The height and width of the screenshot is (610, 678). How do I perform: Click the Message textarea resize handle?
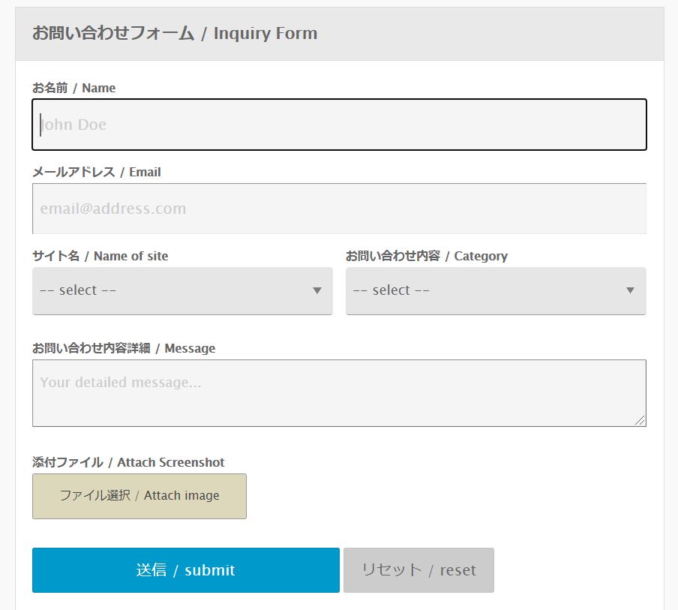(640, 420)
